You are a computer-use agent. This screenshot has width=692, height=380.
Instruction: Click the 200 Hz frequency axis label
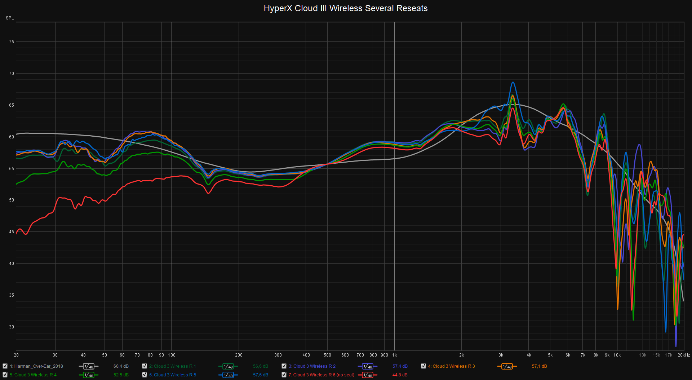pyautogui.click(x=239, y=355)
